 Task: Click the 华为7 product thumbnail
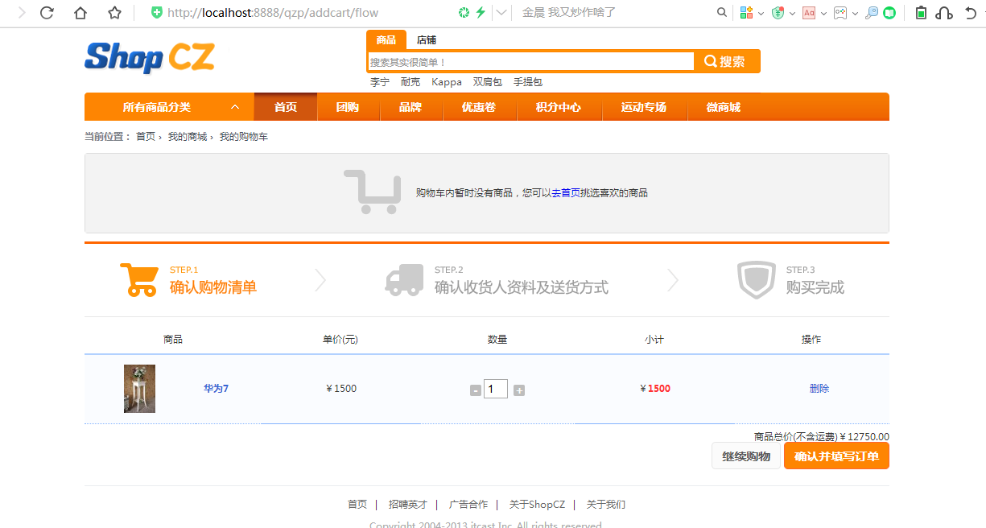point(139,389)
